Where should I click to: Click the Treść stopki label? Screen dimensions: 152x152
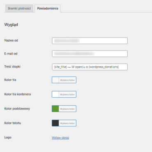pos(12,67)
